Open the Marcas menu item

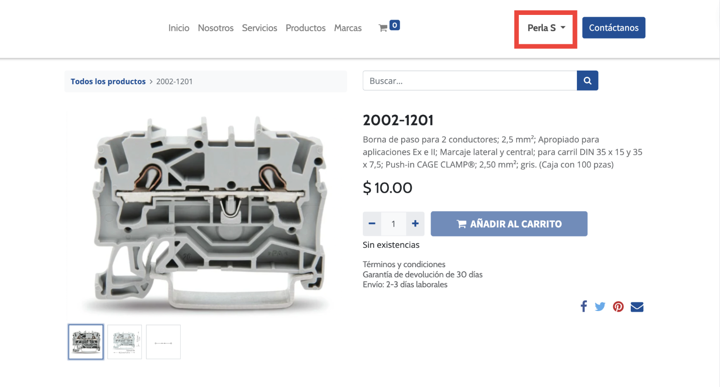click(x=348, y=28)
